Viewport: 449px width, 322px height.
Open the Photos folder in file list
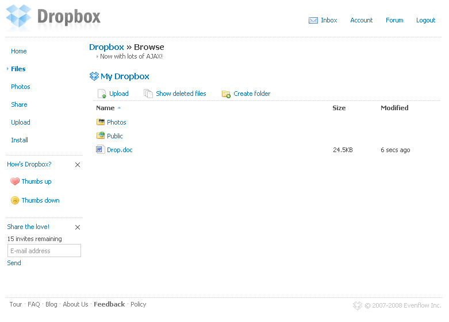pyautogui.click(x=116, y=122)
